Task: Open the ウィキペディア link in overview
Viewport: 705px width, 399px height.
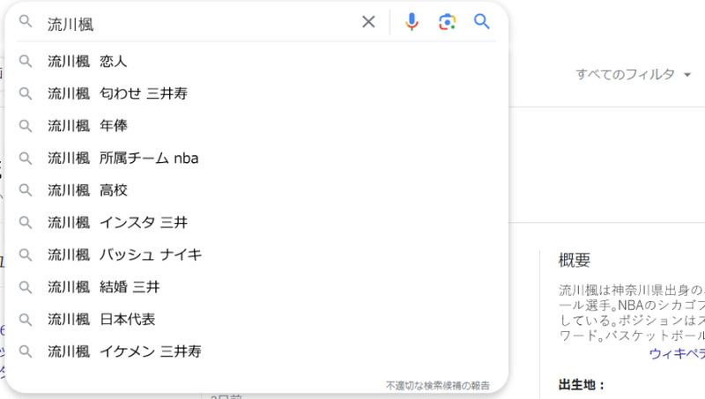Action: click(x=676, y=353)
